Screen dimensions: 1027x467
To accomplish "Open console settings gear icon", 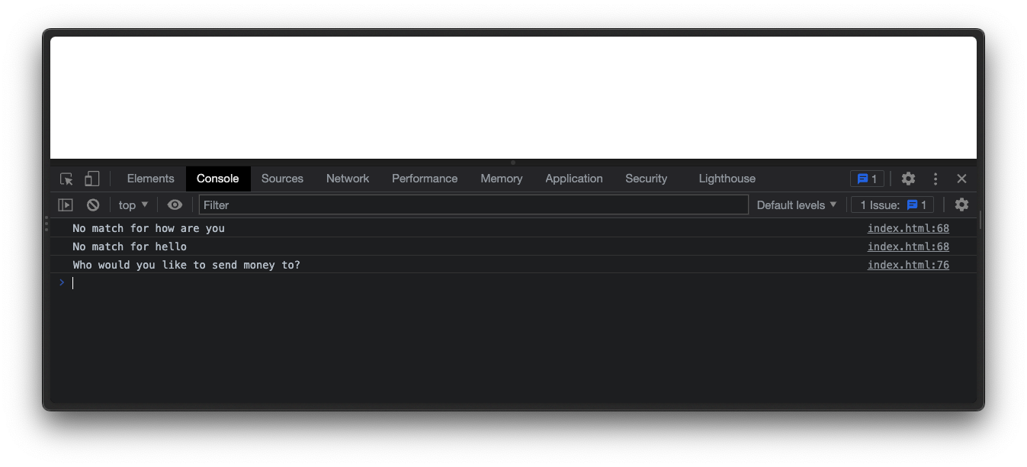I will (x=961, y=205).
